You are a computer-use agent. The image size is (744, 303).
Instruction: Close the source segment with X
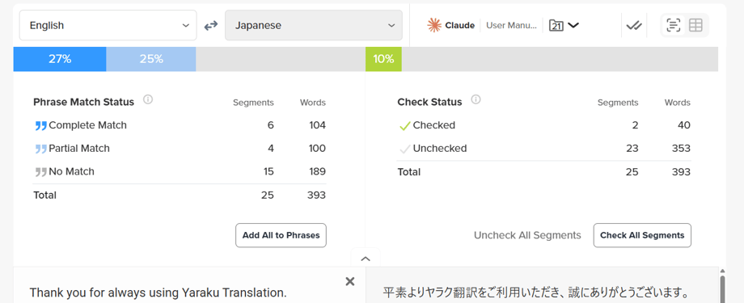[x=350, y=282]
